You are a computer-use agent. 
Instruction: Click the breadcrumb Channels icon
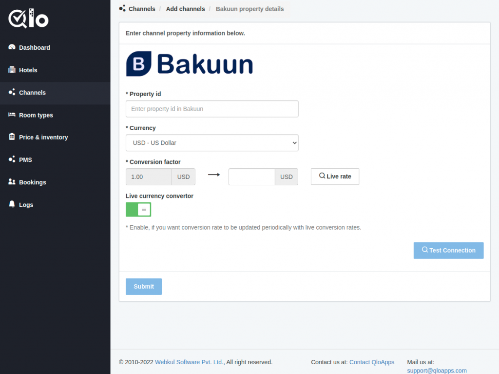(122, 9)
